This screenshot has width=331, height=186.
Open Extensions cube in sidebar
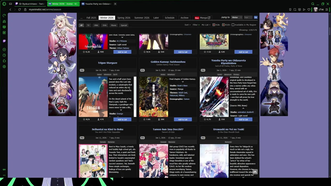[x=4, y=61]
